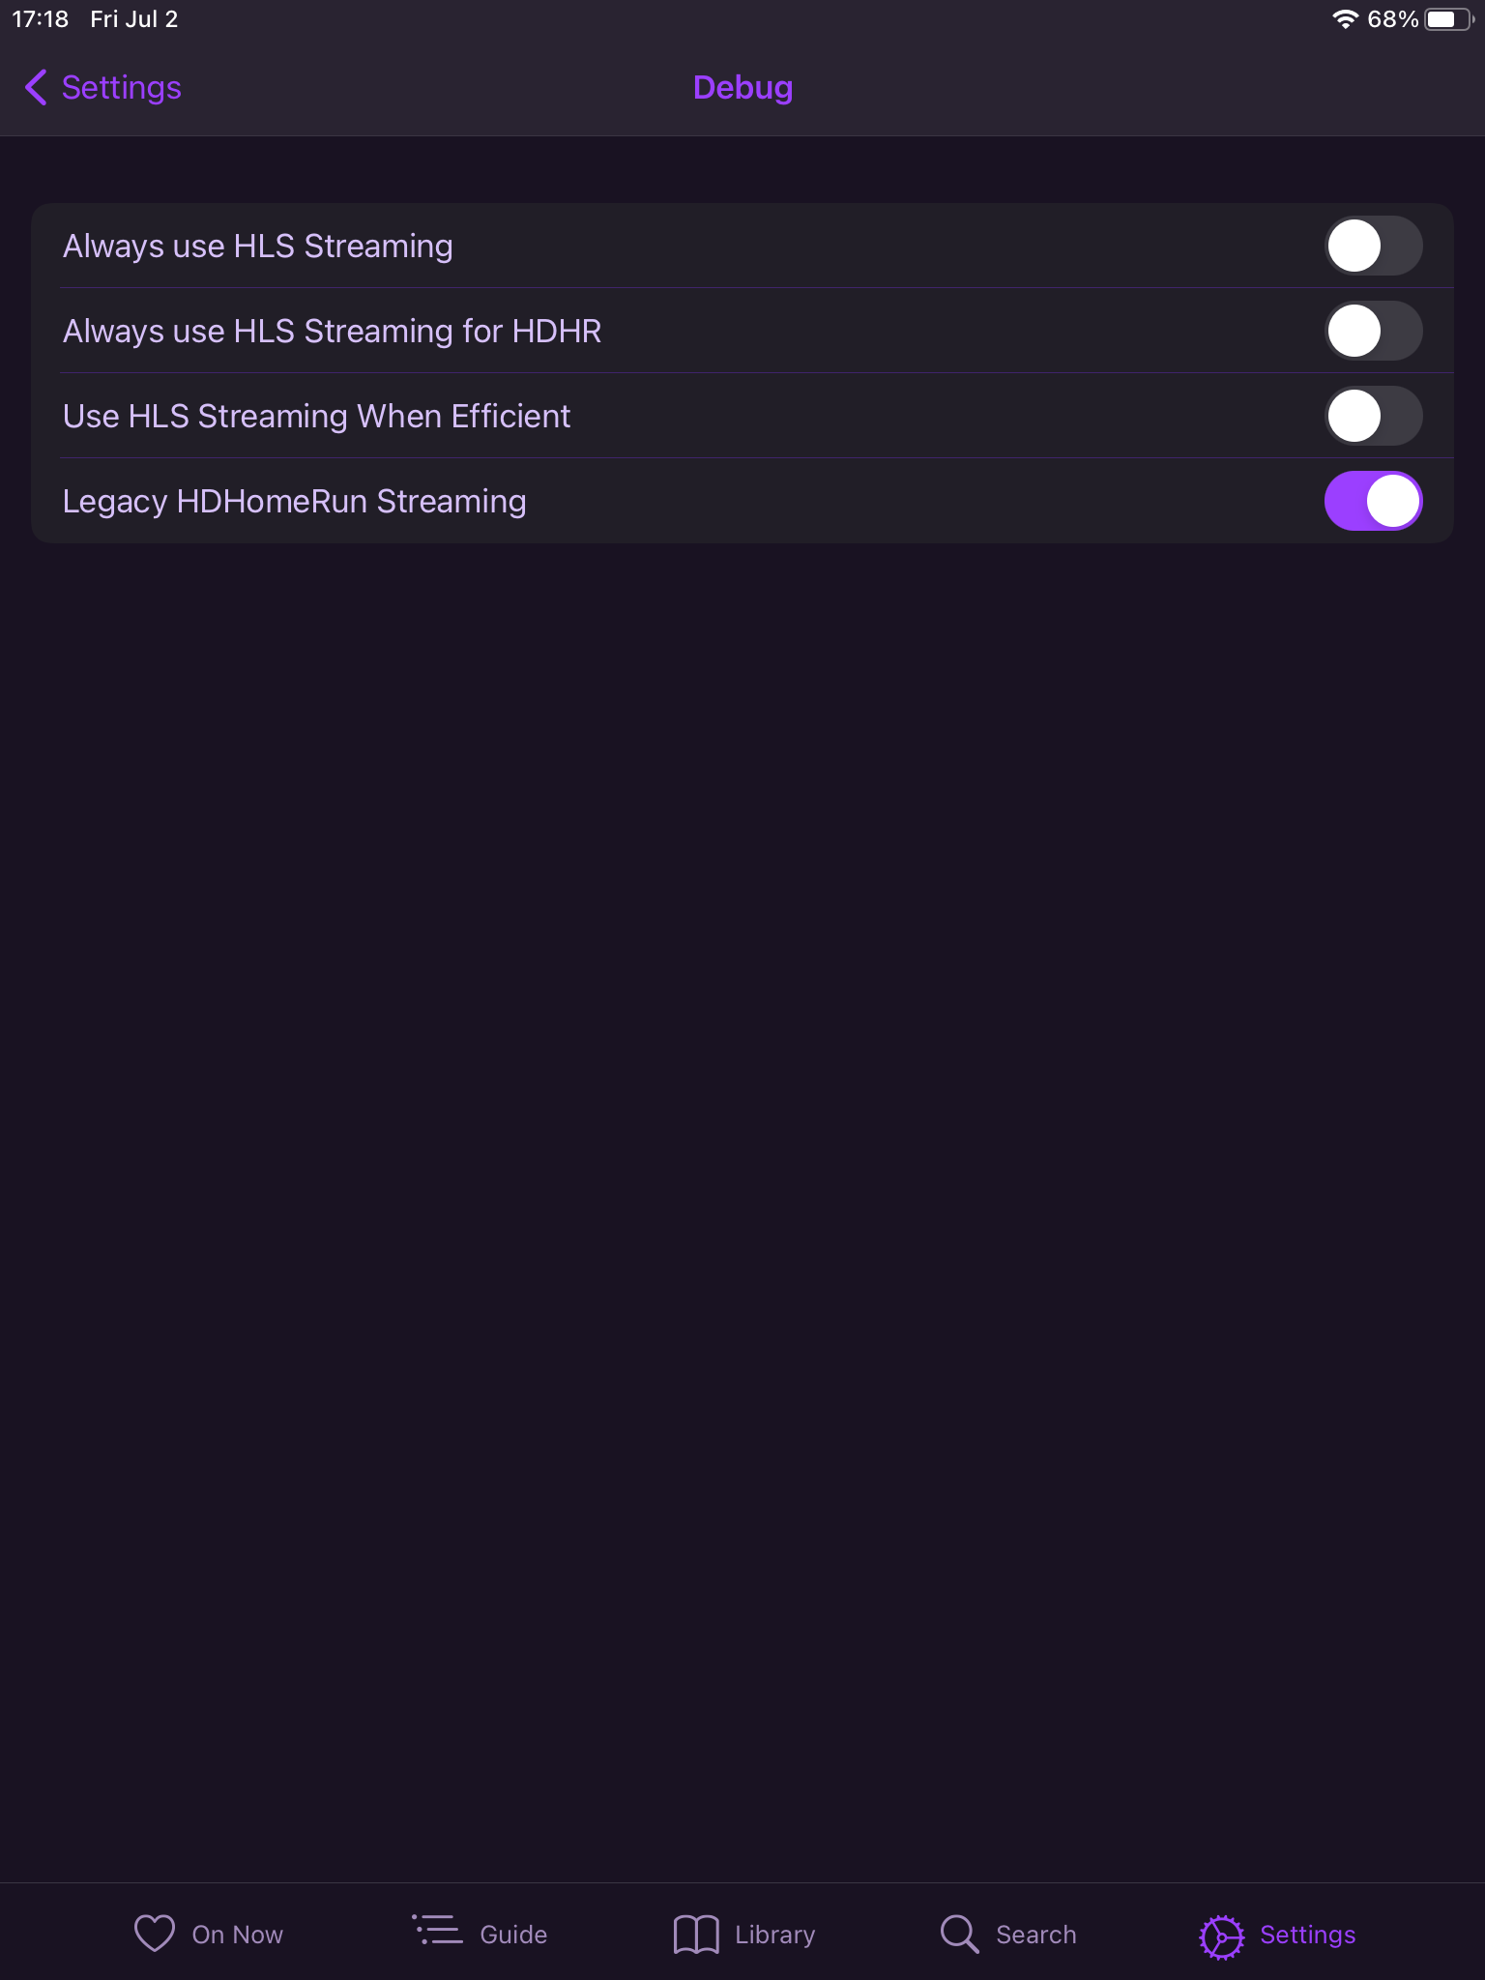This screenshot has height=1980, width=1485.
Task: Tap the back chevron arrow icon
Action: (x=36, y=87)
